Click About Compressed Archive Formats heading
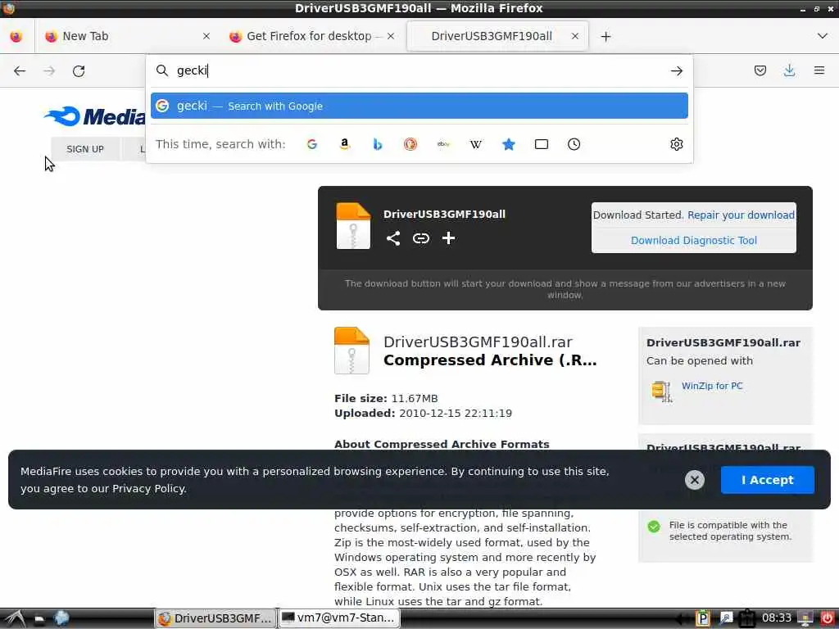The width and height of the screenshot is (839, 629). pos(442,444)
